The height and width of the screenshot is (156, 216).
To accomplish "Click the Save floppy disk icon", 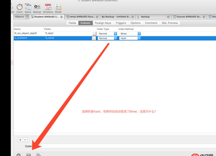I will click(29, 155).
